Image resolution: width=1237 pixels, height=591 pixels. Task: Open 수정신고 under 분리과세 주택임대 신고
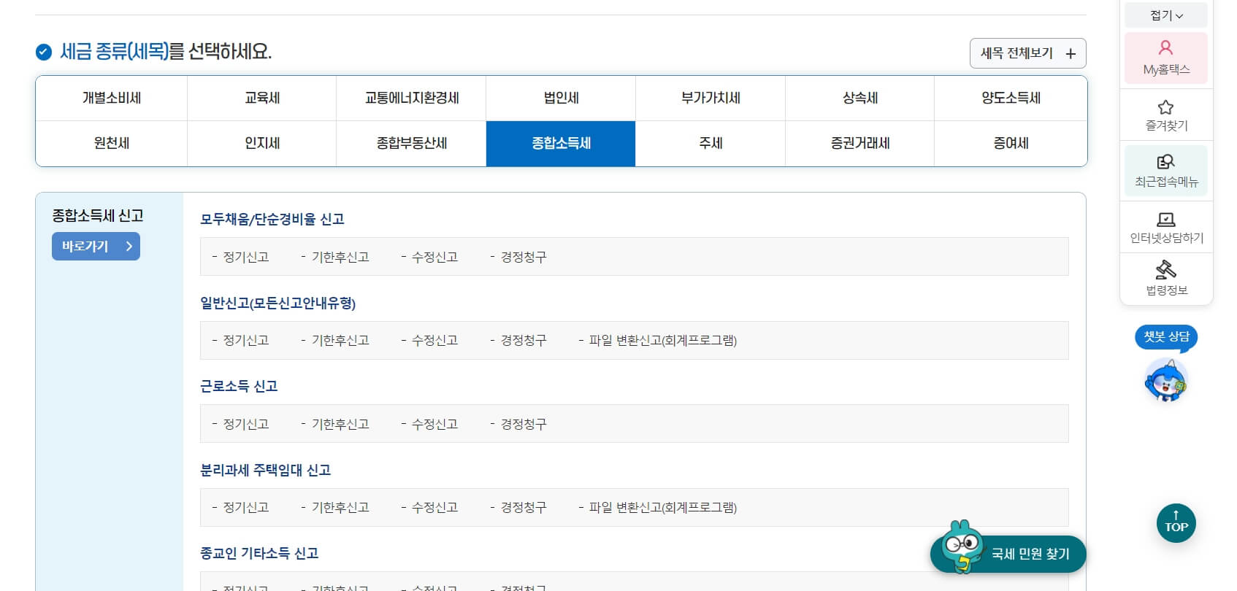tap(434, 507)
